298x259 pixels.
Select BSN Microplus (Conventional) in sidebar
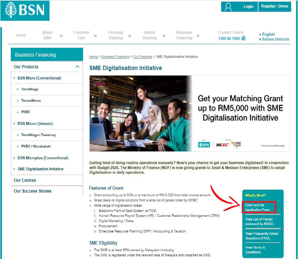(43, 158)
